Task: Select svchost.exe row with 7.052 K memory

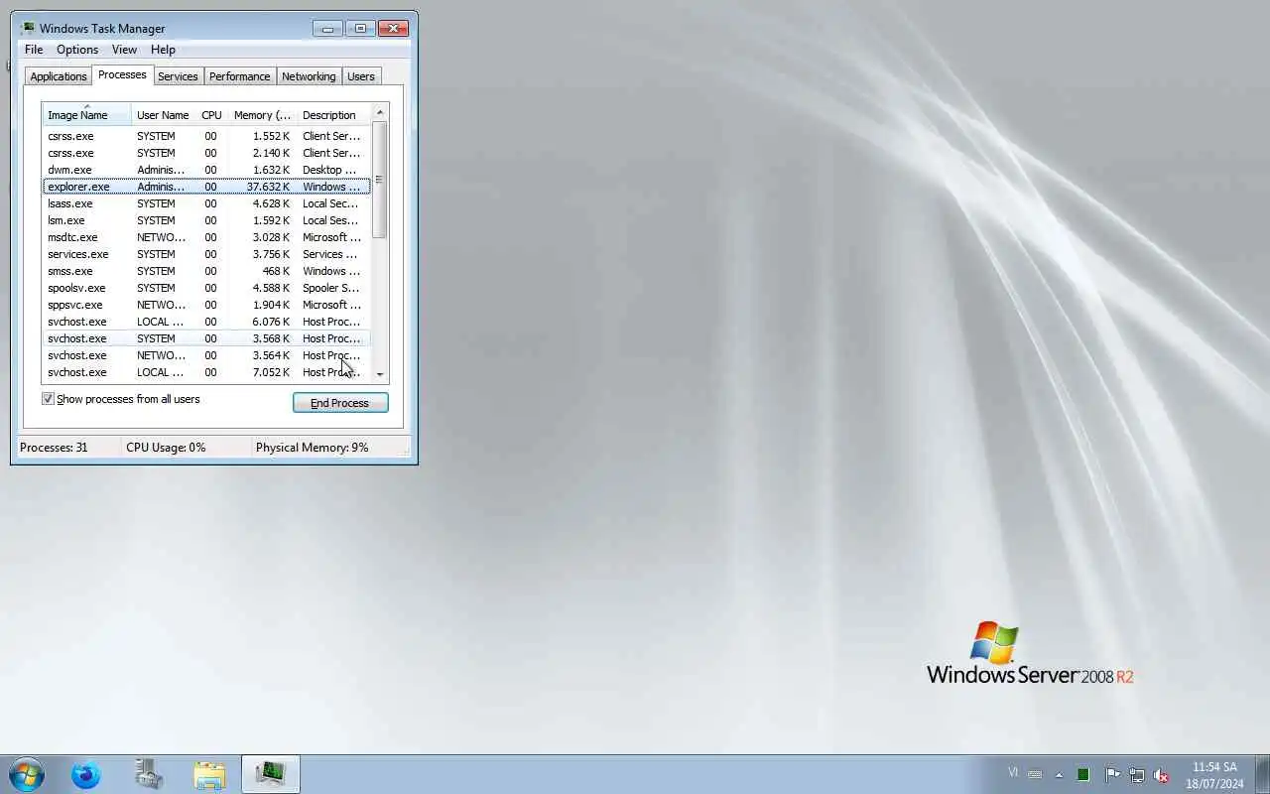Action: [206, 372]
